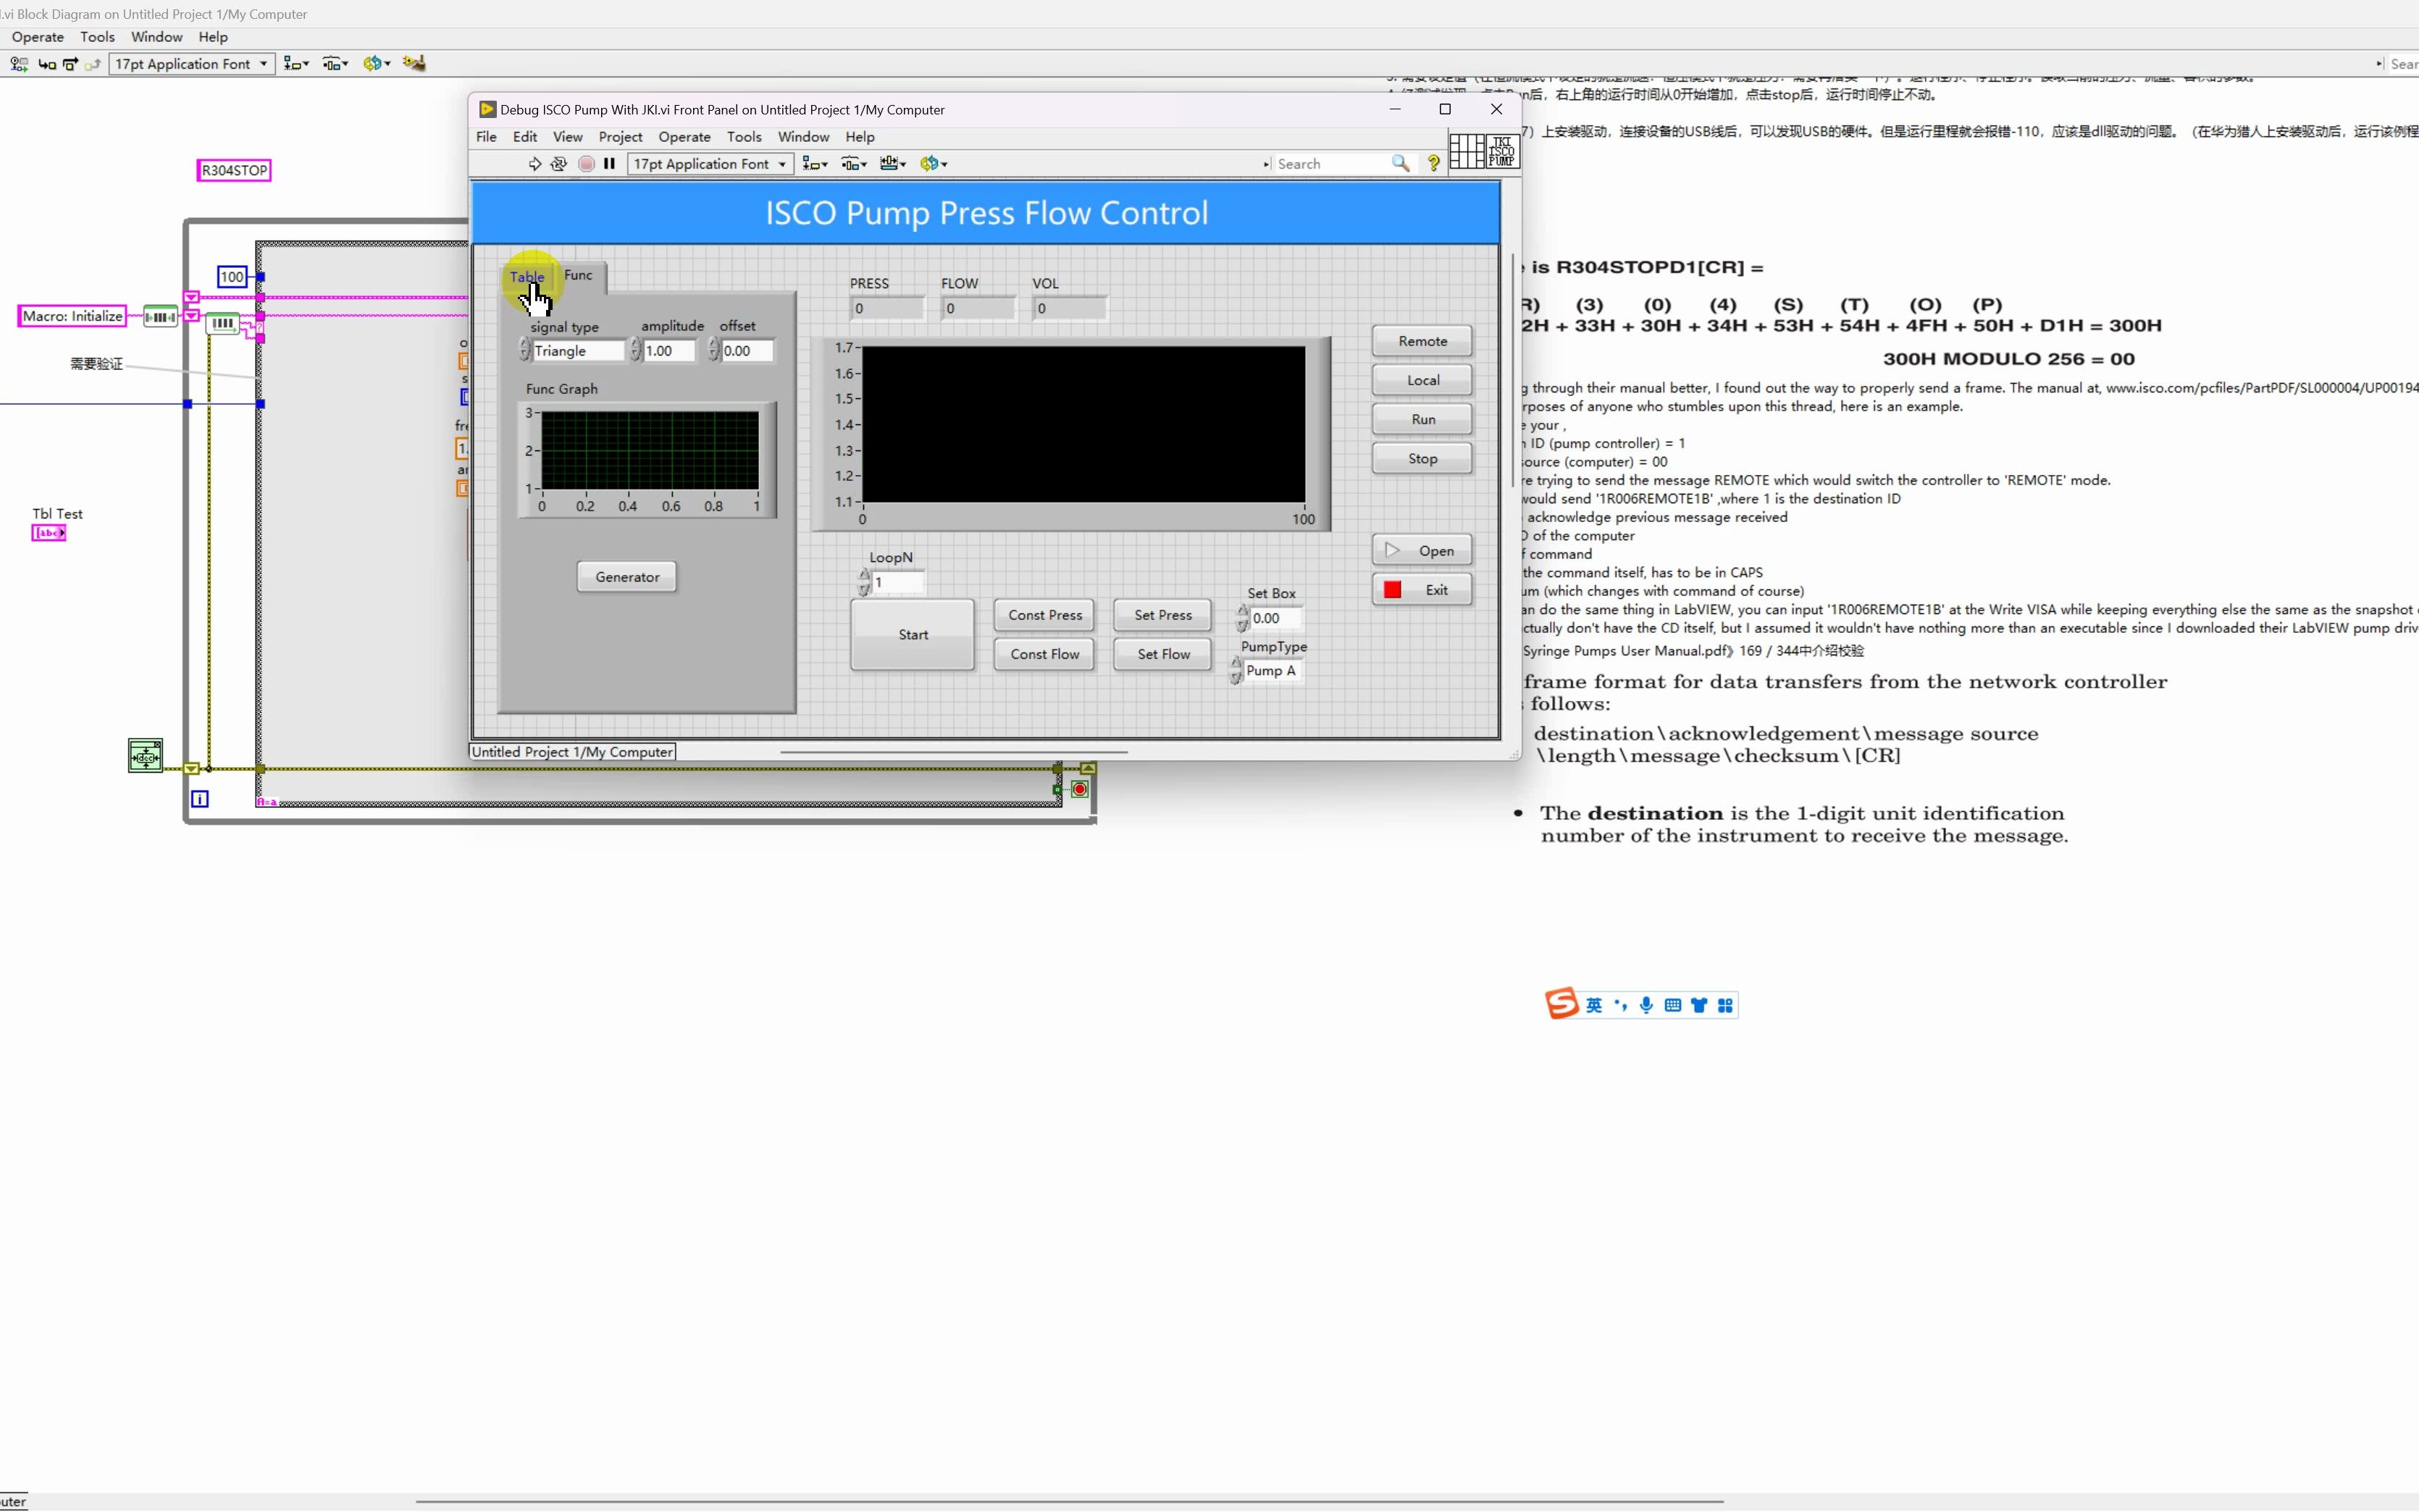The height and width of the screenshot is (1512, 2419).
Task: Click the red Abort Execution icon
Action: click(586, 164)
